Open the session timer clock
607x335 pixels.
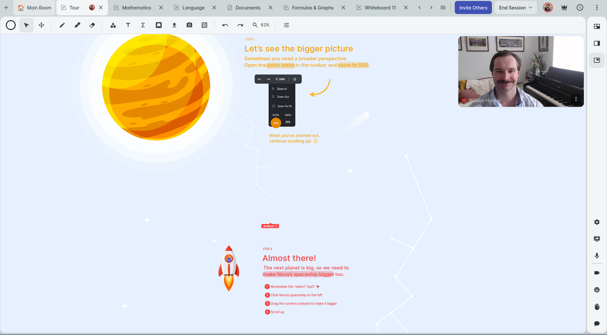pos(580,7)
